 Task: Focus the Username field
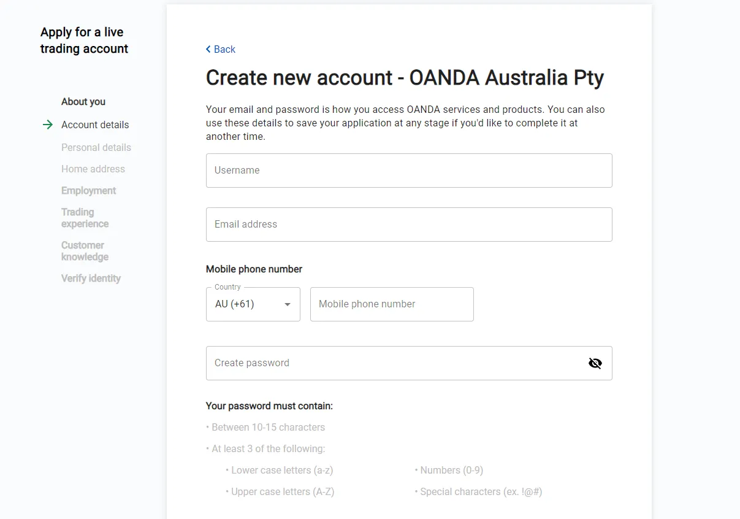point(409,171)
